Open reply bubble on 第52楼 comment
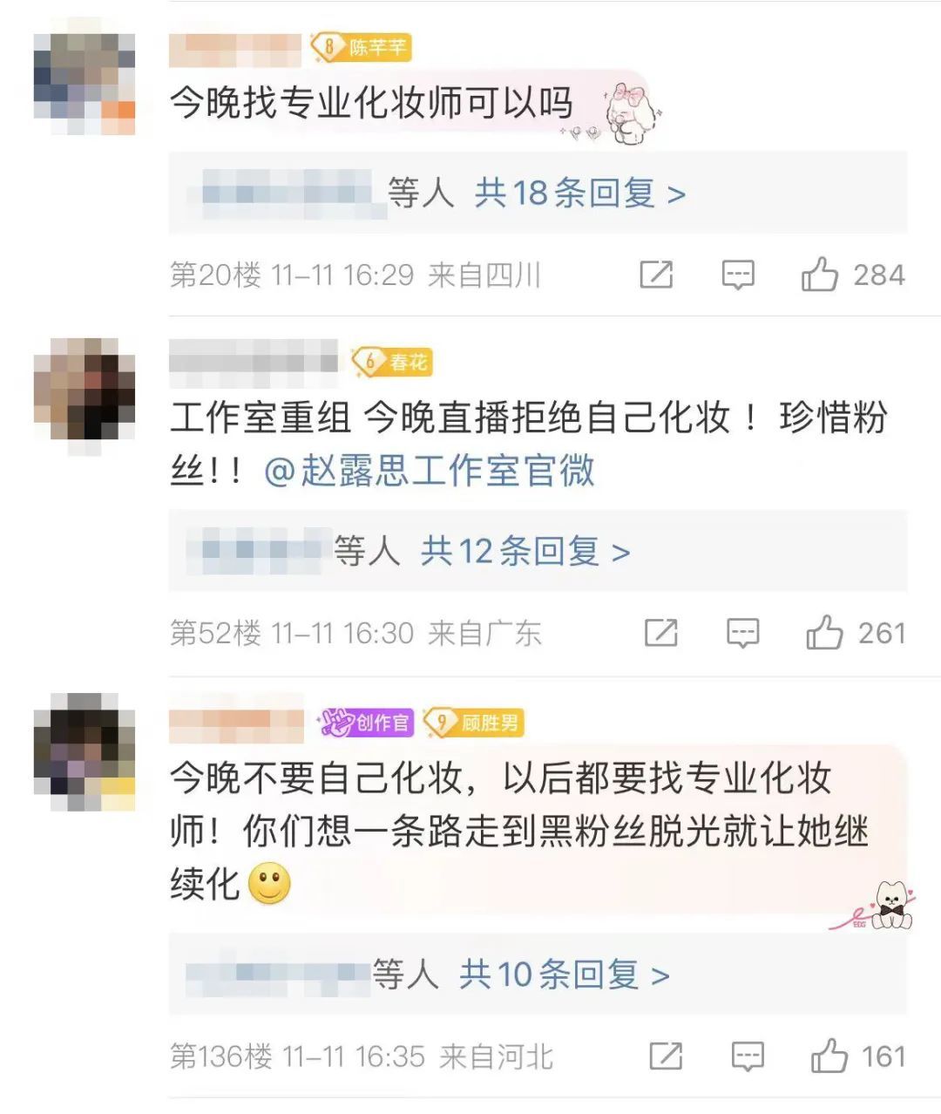This screenshot has height=1114, width=941. [x=743, y=633]
